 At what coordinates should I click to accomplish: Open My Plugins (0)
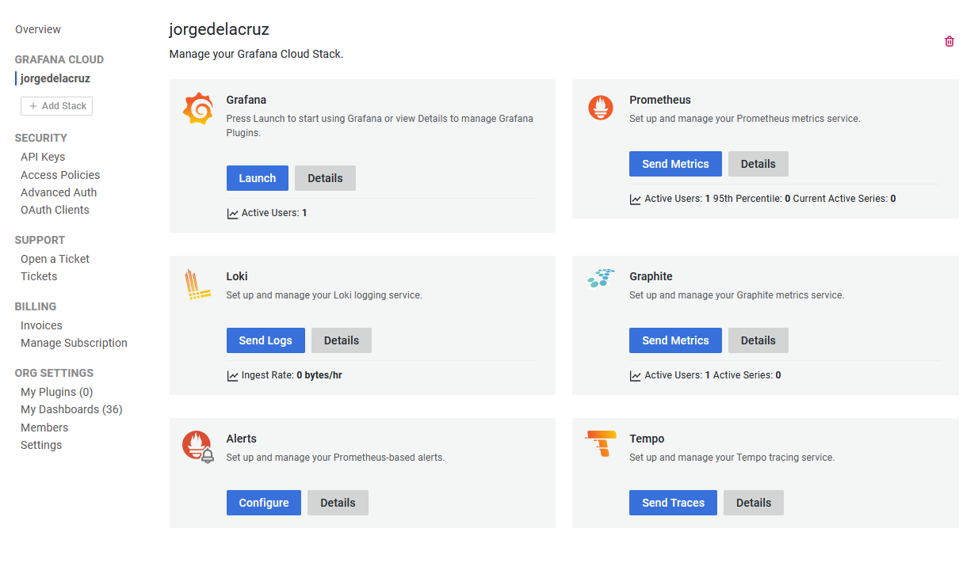(x=57, y=392)
